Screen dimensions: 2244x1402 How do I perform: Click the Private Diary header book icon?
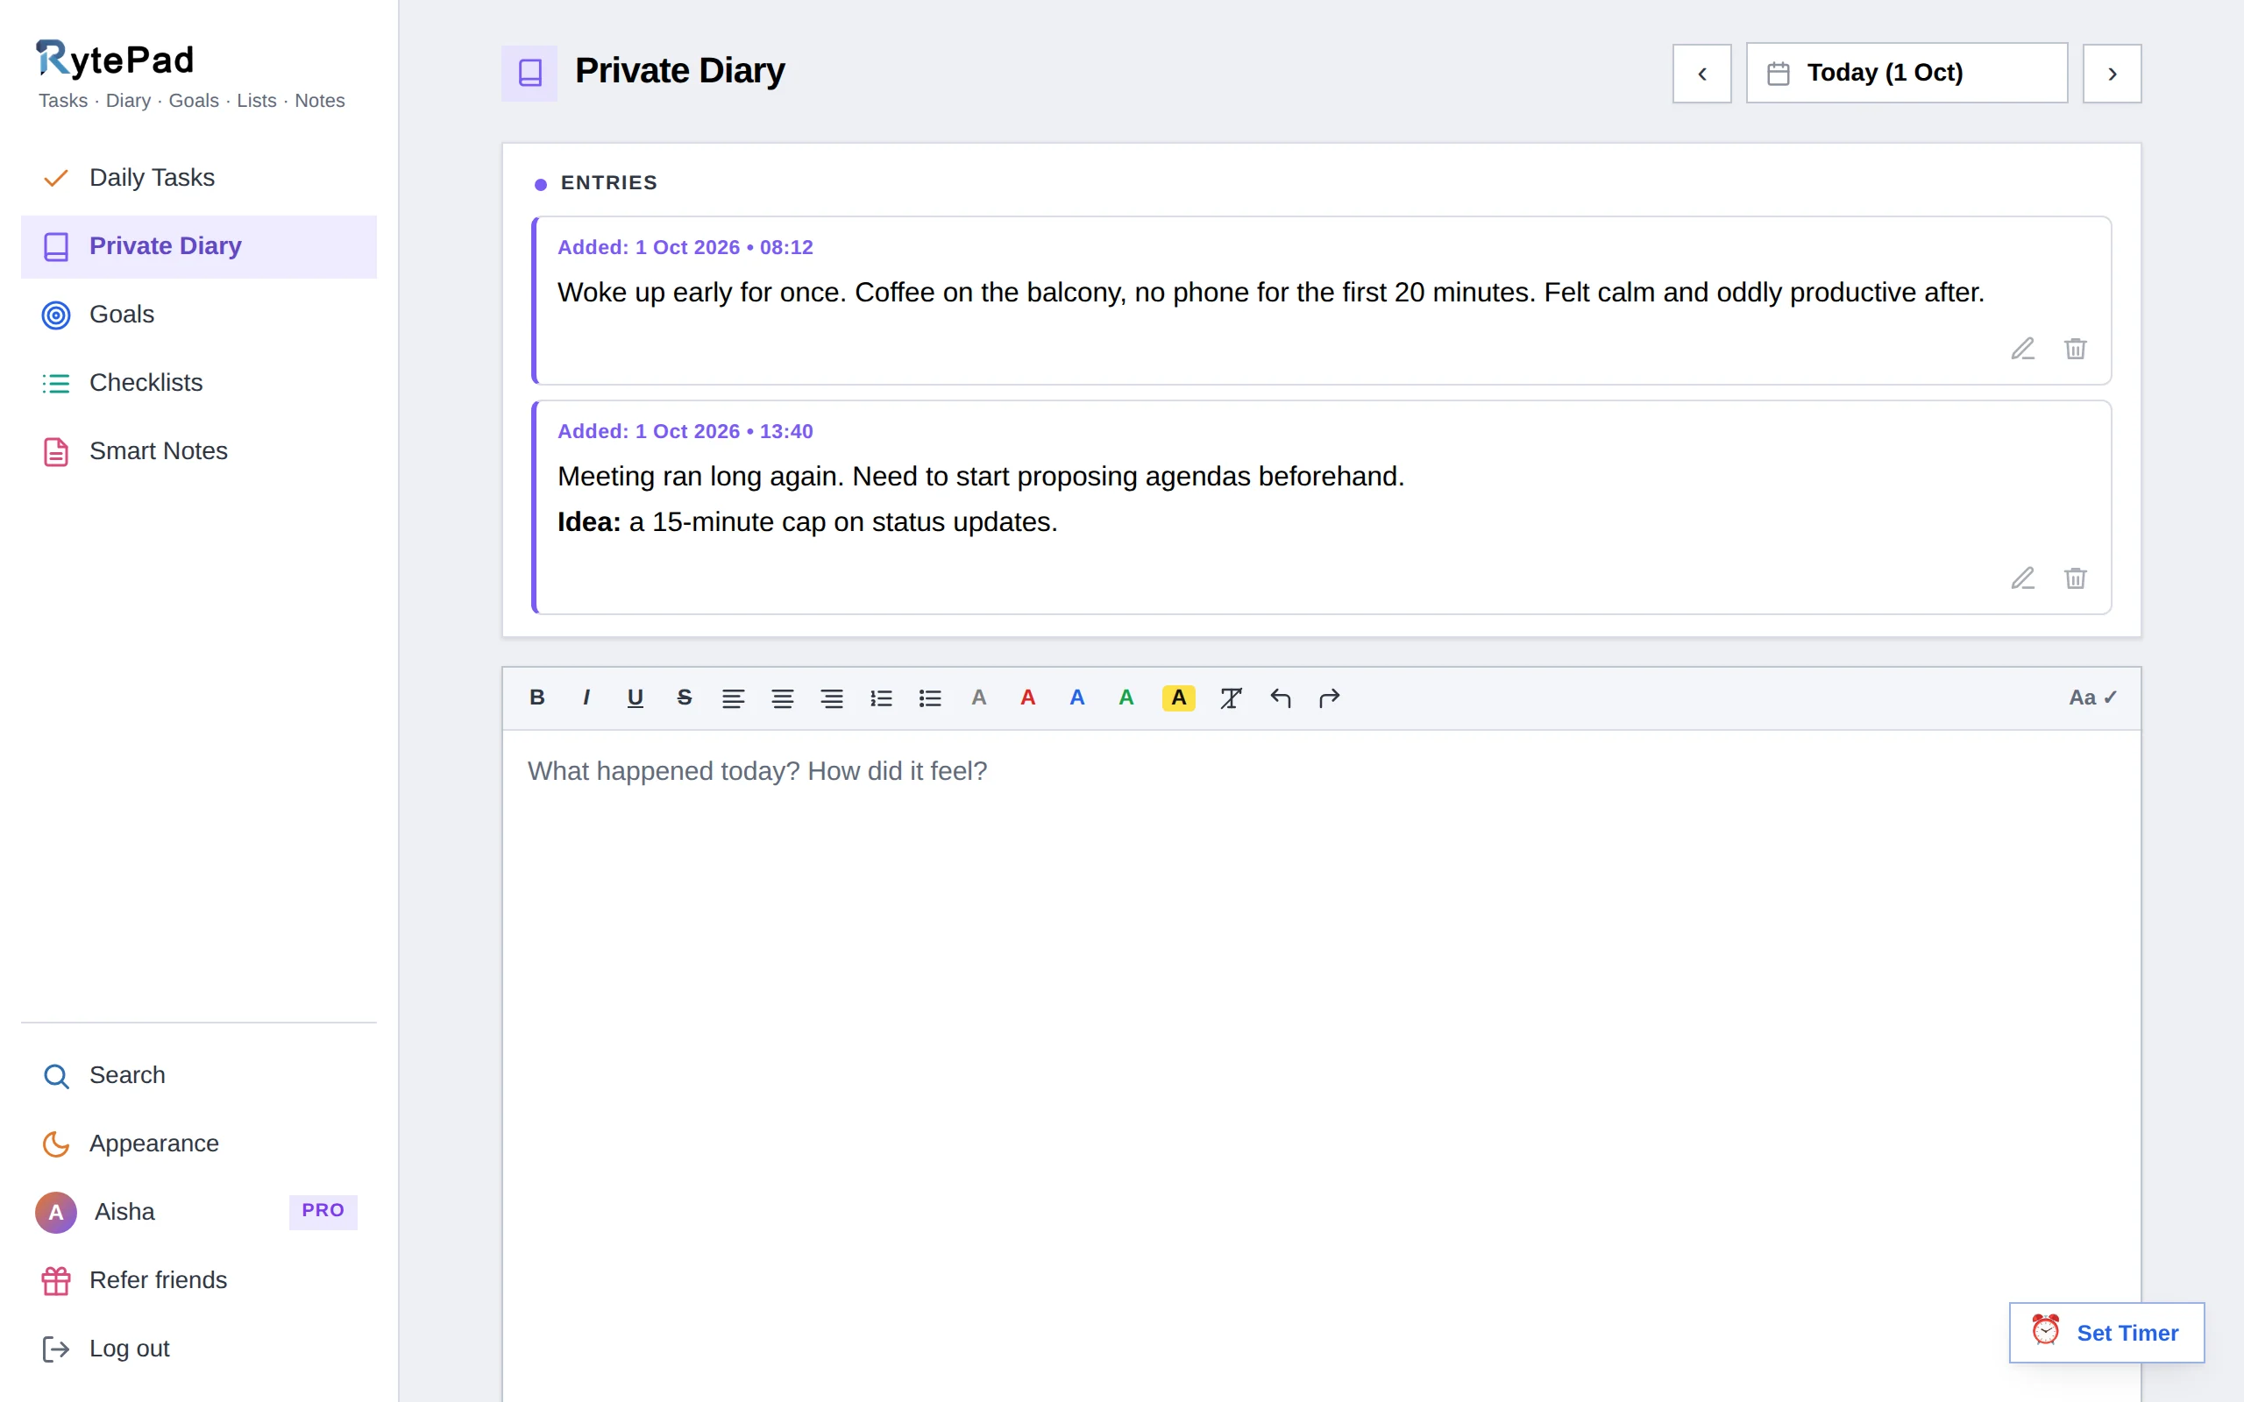tap(529, 74)
